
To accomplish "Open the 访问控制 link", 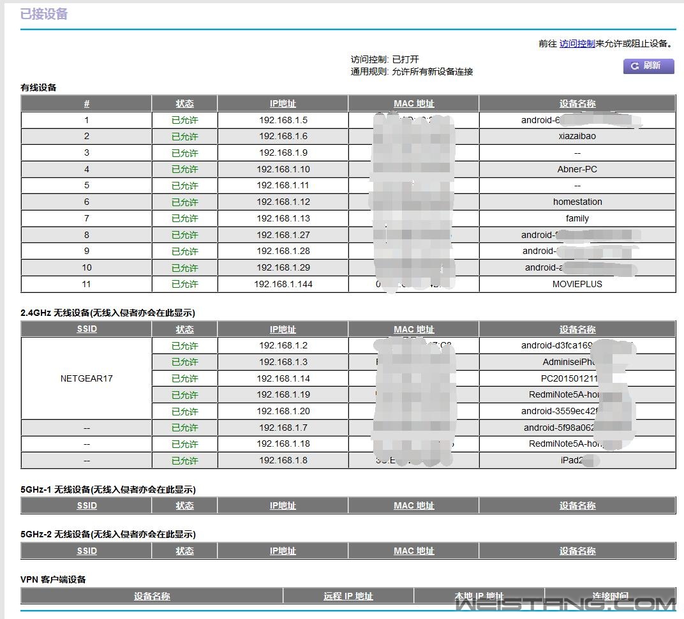I will (577, 43).
